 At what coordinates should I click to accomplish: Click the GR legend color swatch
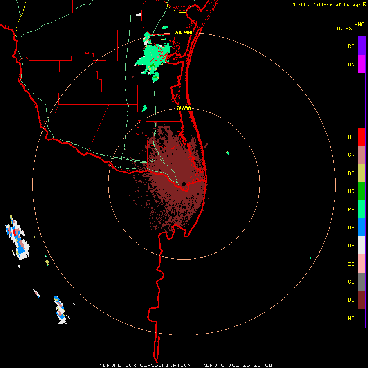(361, 155)
